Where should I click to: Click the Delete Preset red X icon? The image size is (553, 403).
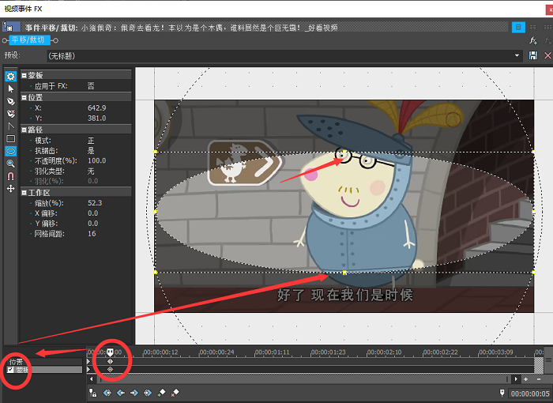point(547,55)
